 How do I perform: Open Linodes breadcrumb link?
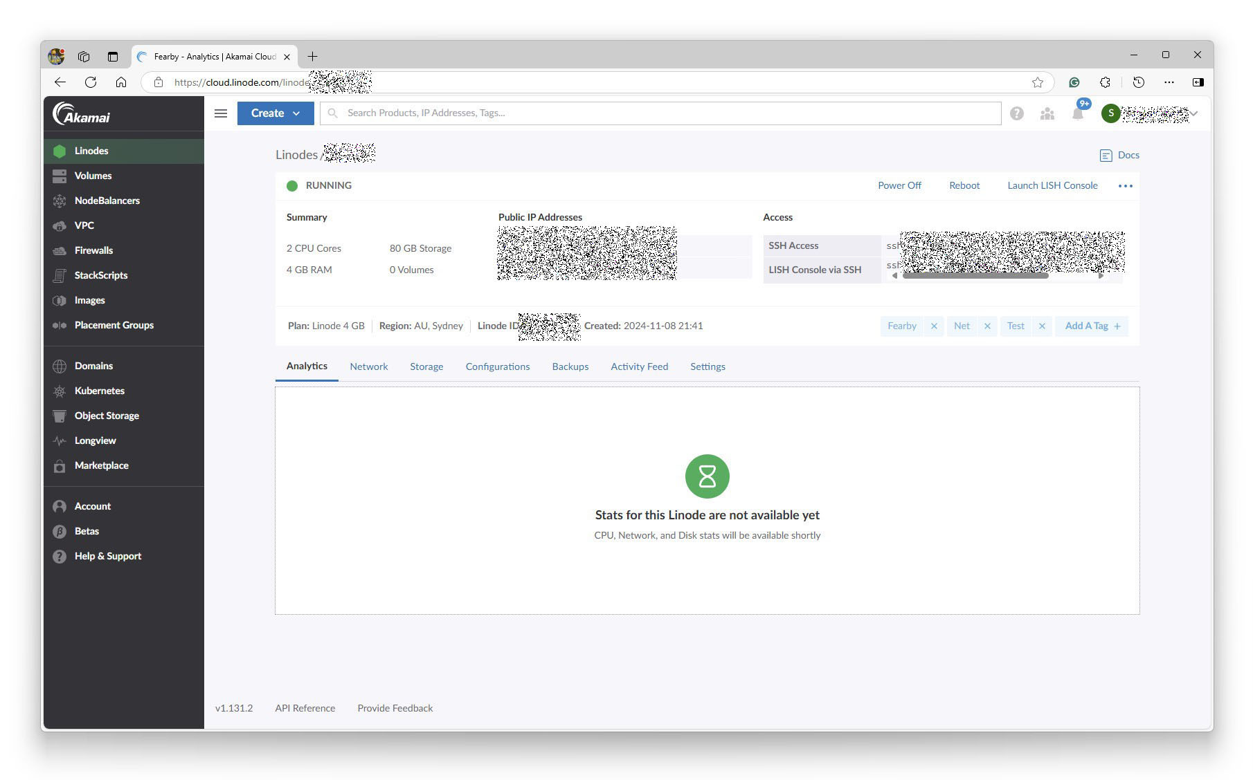pos(296,155)
